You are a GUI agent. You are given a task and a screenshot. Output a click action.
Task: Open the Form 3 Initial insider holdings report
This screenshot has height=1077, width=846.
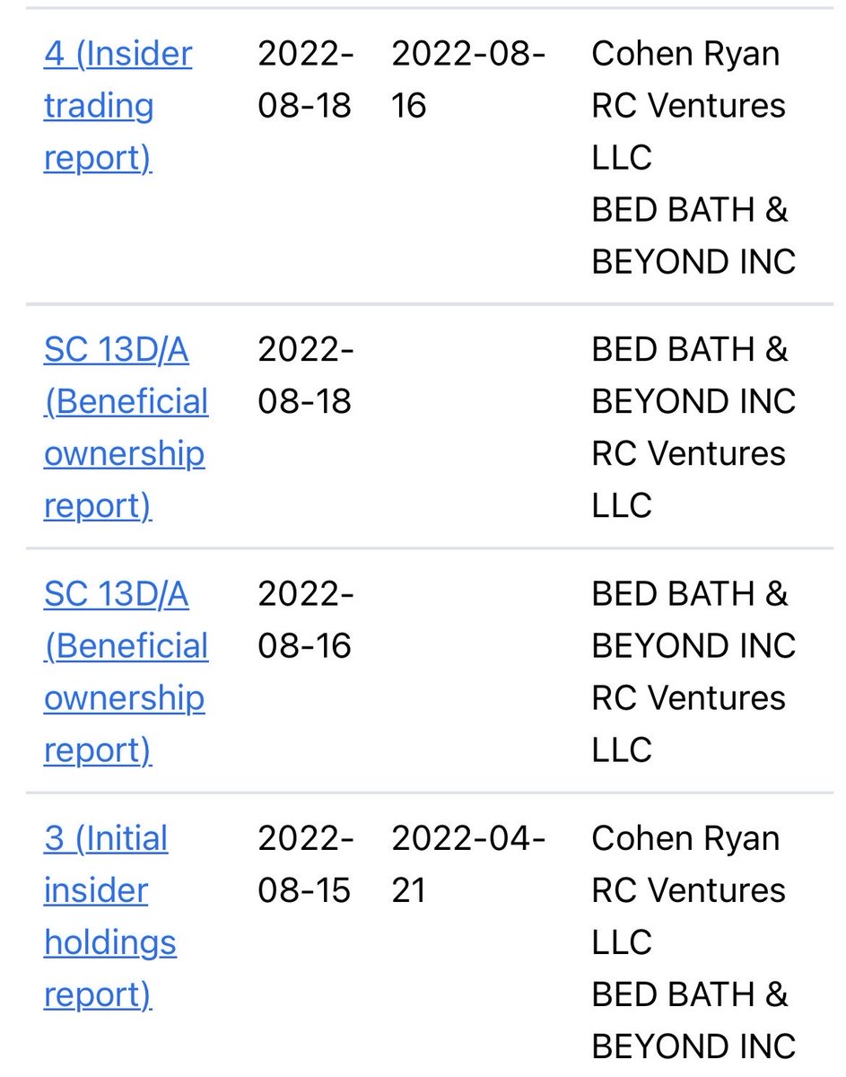(109, 916)
